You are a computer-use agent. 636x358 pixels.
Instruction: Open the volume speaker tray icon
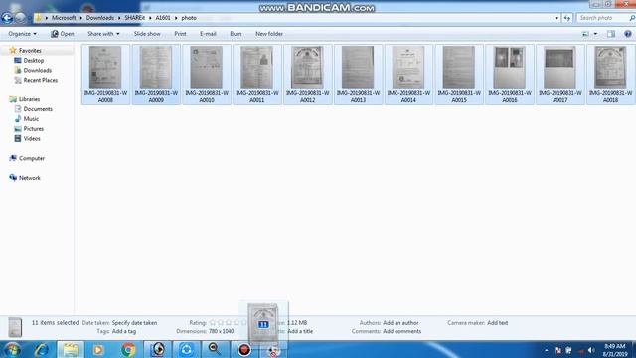click(x=591, y=350)
